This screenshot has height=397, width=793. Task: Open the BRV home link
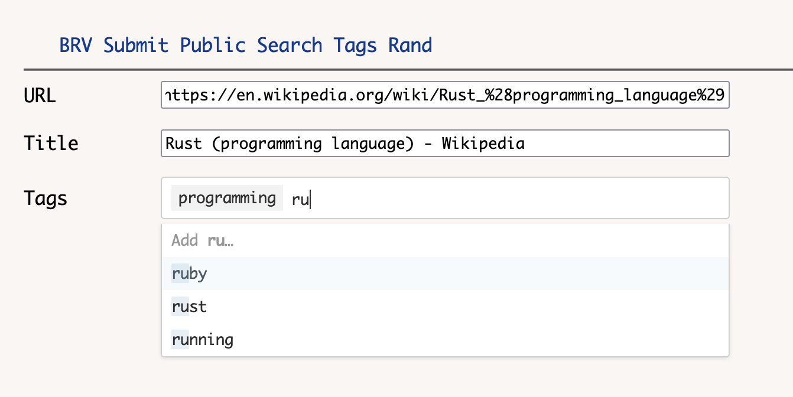point(78,45)
